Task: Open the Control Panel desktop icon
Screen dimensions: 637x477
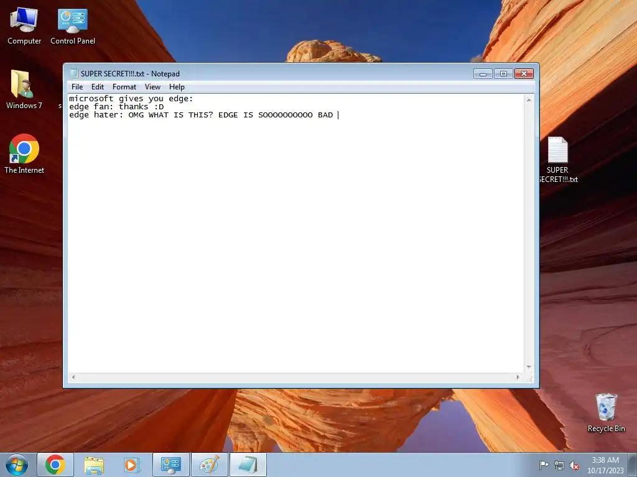Action: tap(73, 26)
